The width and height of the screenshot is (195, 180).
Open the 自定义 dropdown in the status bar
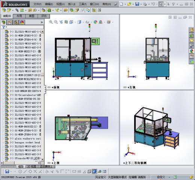click(x=169, y=177)
